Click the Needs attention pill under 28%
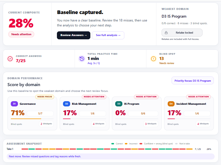Image resolution: width=221 pixels, height=165 pixels. tap(21, 34)
